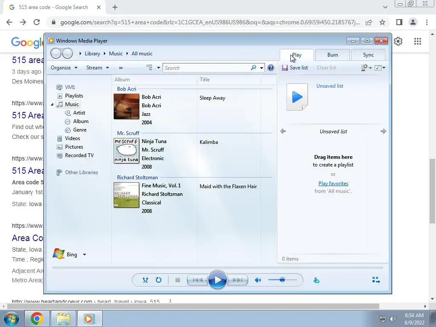This screenshot has height=327, width=436.
Task: Open the Stream menu
Action: (98, 68)
